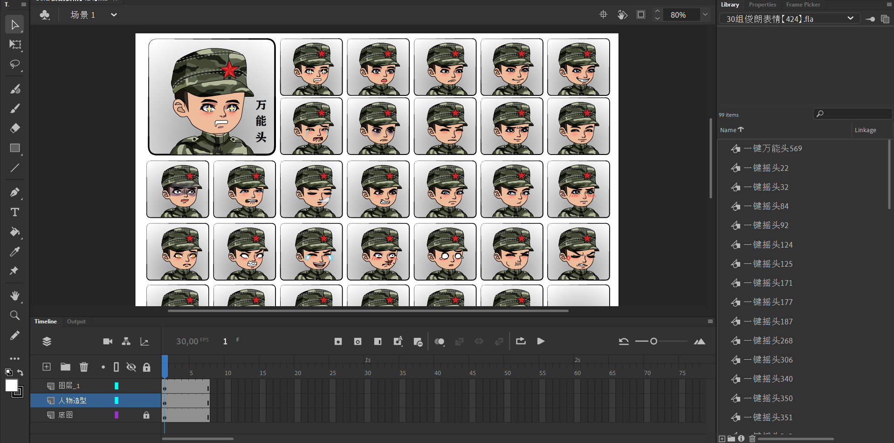This screenshot has height=443, width=894.
Task: Open the 场景 1 scene dropdown
Action: click(113, 15)
